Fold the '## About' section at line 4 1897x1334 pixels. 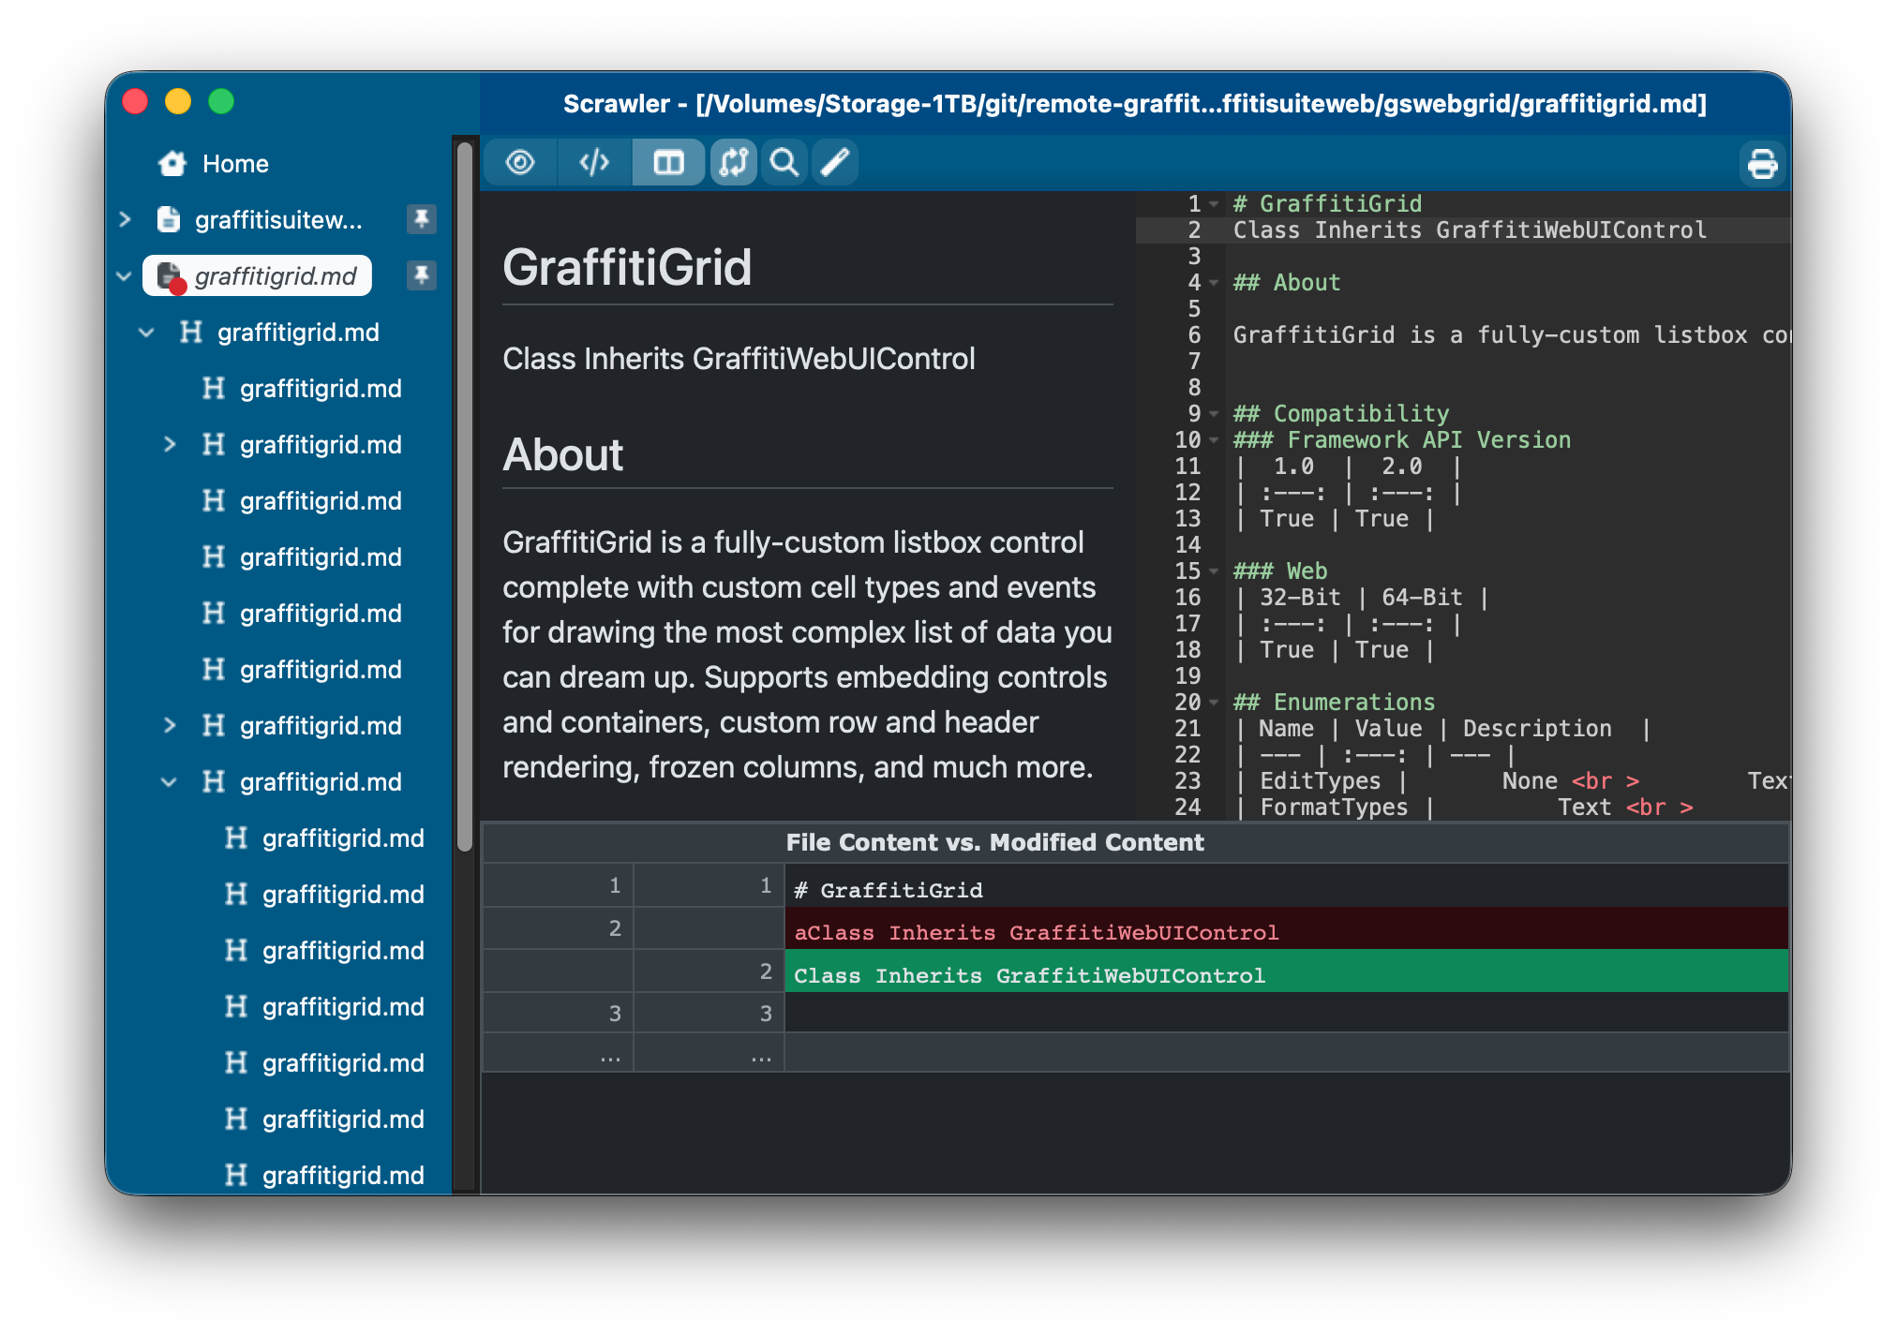[x=1214, y=282]
